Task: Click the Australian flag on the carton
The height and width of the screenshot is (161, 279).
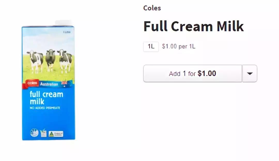Action: tap(64, 83)
